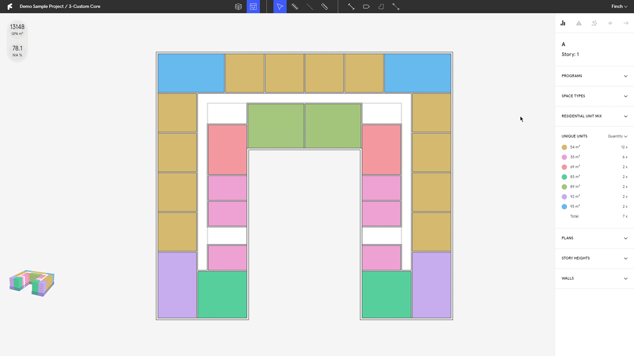Click the dotted two-node path tool

coord(396,7)
